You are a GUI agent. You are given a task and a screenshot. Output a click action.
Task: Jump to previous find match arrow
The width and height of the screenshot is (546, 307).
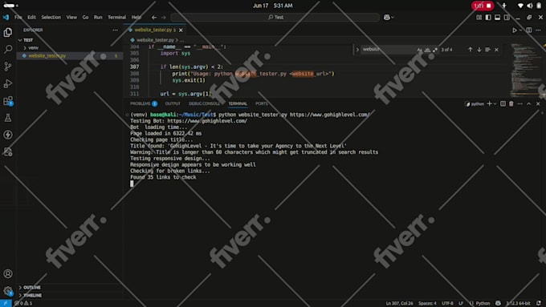click(470, 50)
